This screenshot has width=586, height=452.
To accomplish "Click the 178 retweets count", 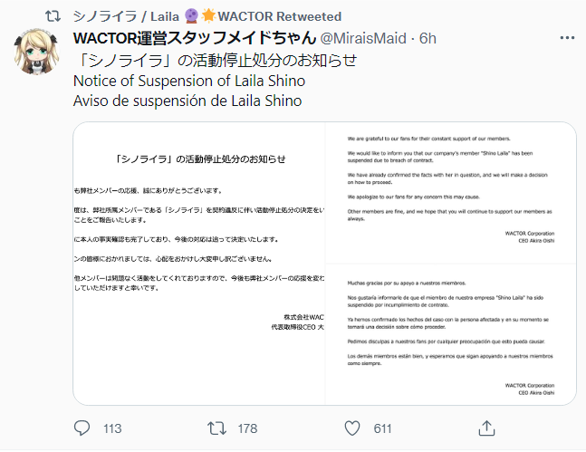I will pyautogui.click(x=248, y=428).
